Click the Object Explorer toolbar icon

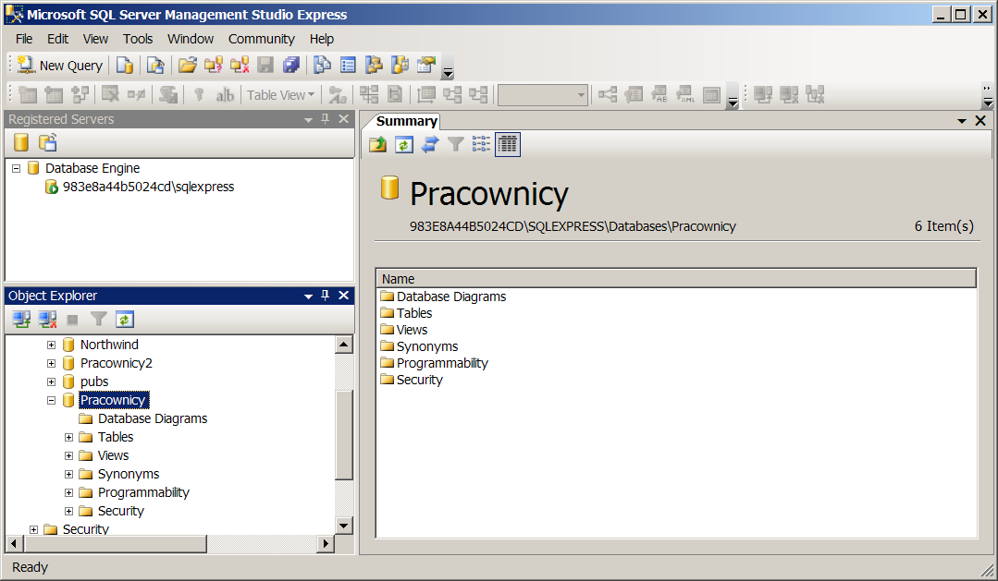375,65
